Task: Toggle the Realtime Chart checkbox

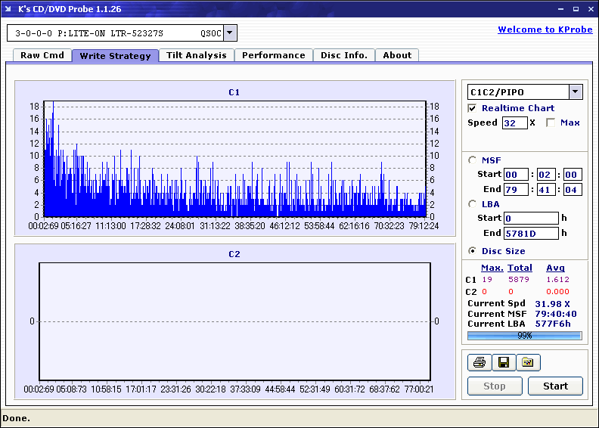Action: pos(473,108)
